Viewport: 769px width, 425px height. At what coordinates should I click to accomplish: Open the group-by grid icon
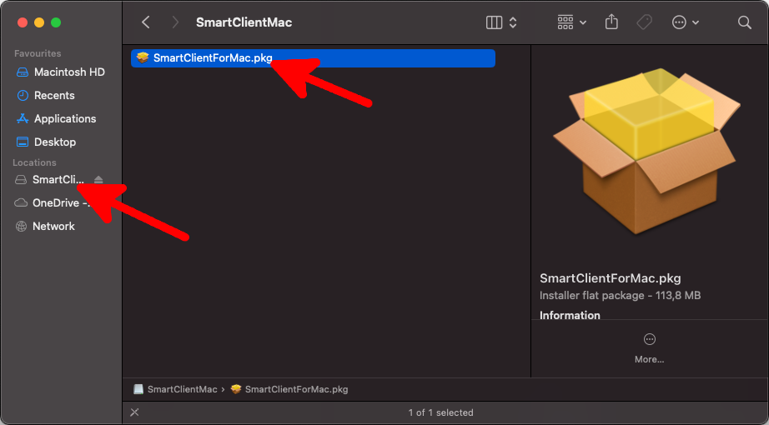click(565, 22)
